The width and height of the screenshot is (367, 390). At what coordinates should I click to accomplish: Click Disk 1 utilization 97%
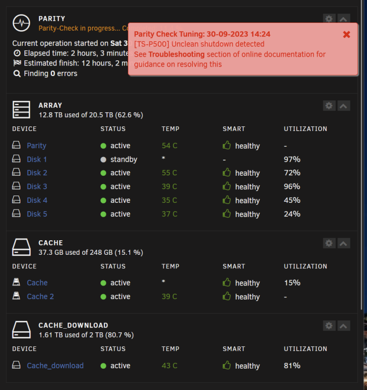tap(292, 159)
